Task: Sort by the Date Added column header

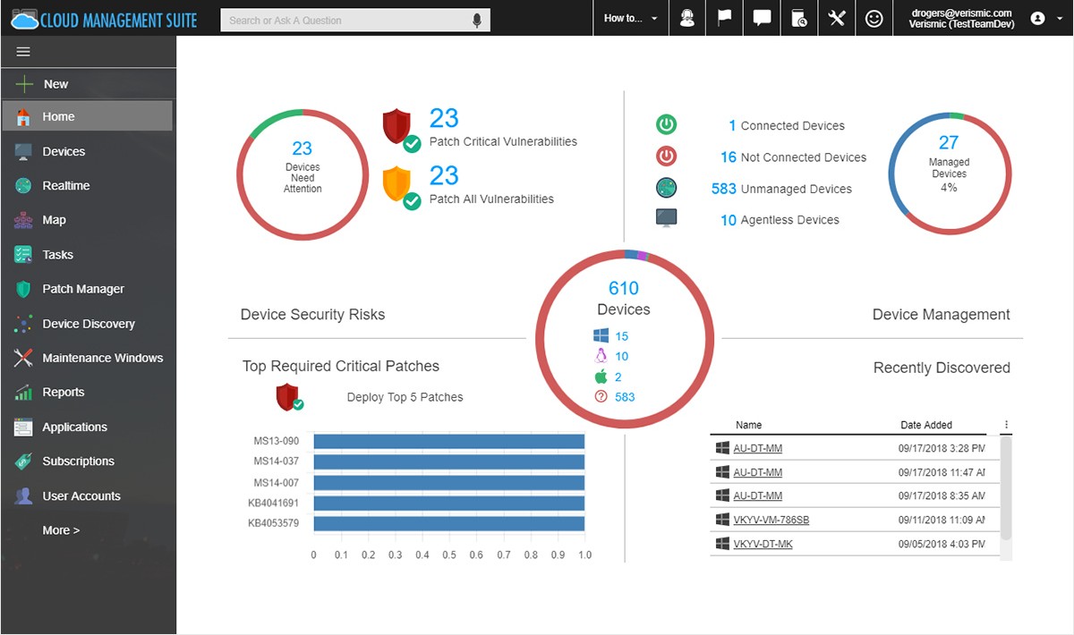Action: click(x=926, y=425)
